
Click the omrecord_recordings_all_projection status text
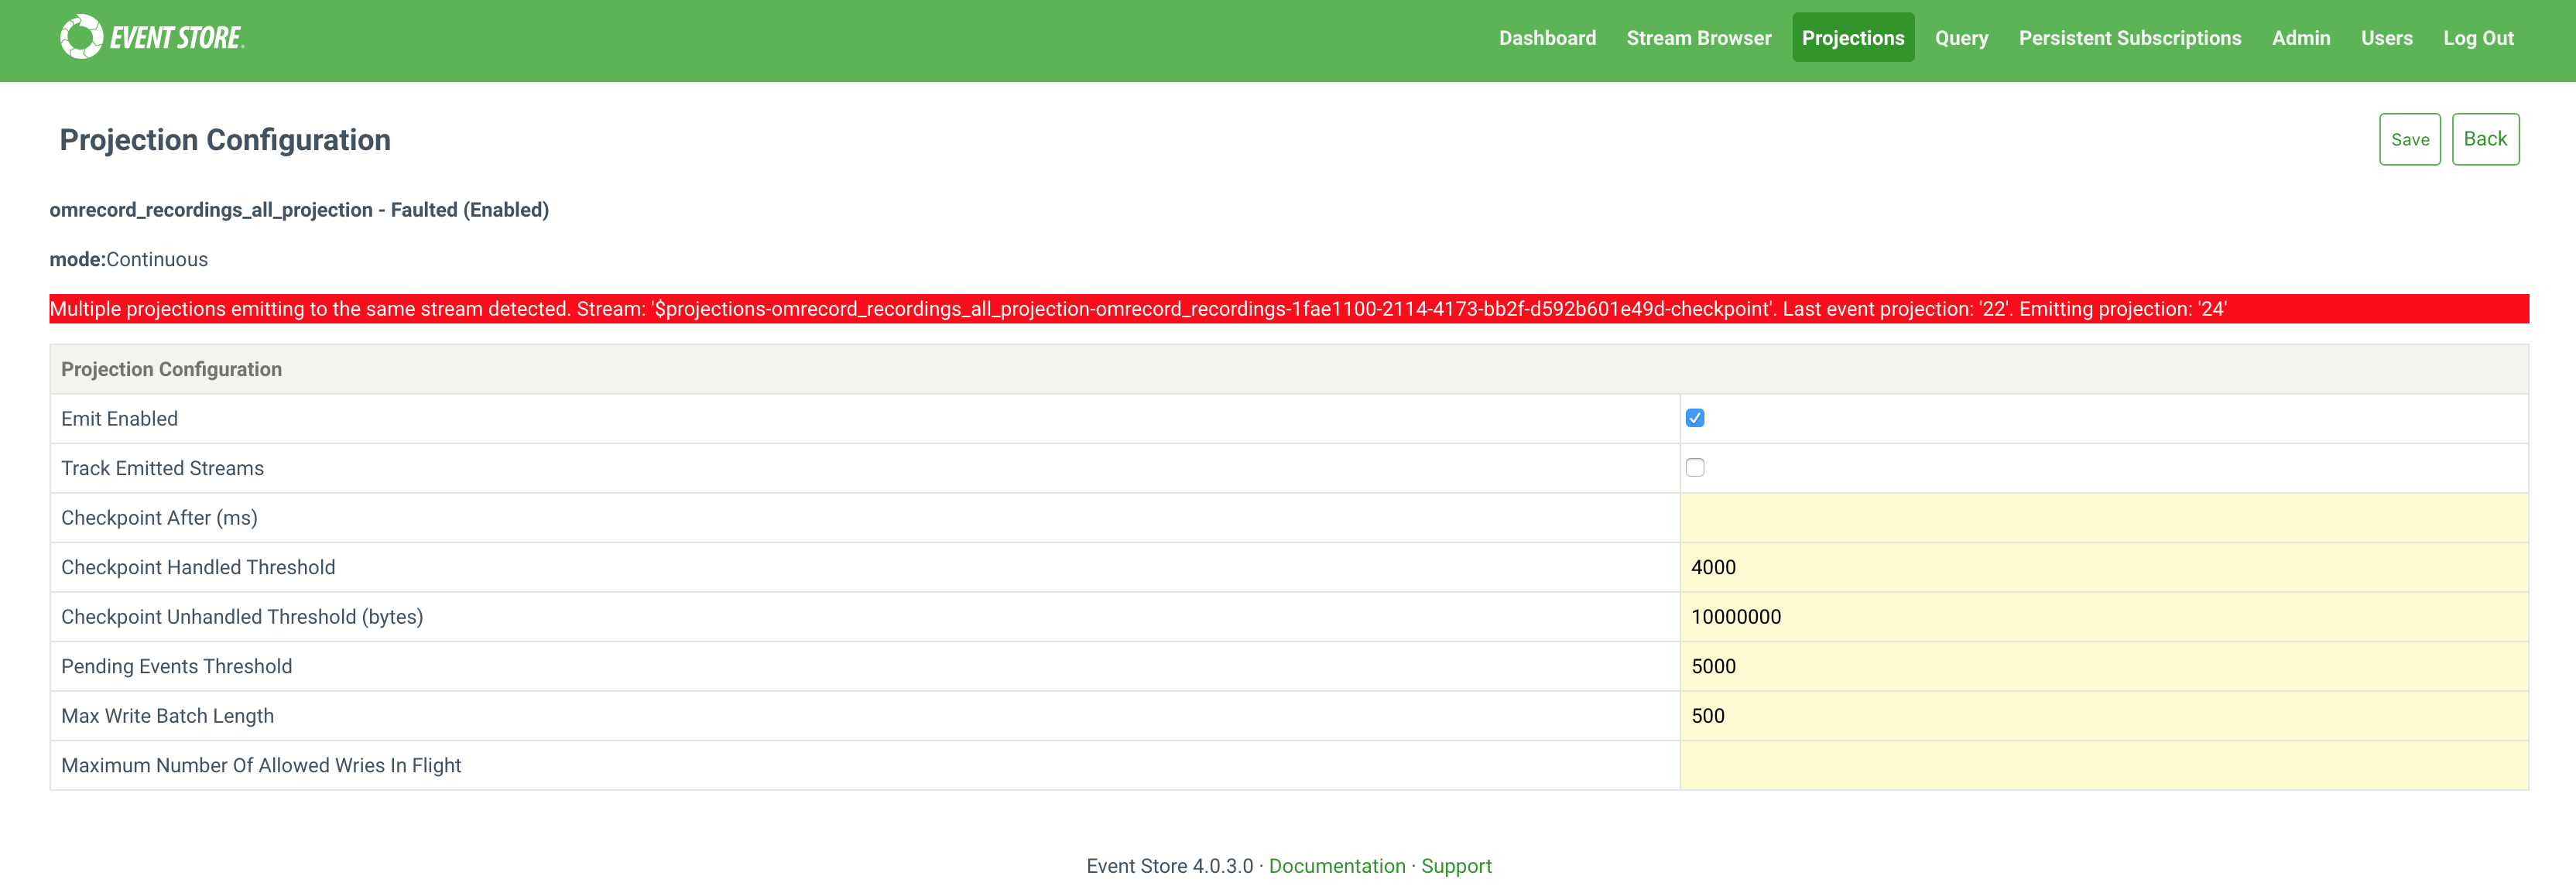(299, 210)
